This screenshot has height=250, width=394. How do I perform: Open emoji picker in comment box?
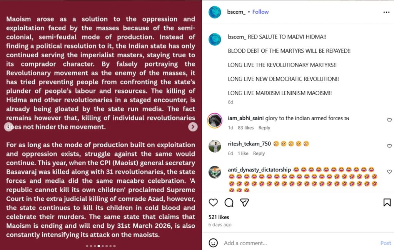point(213,243)
